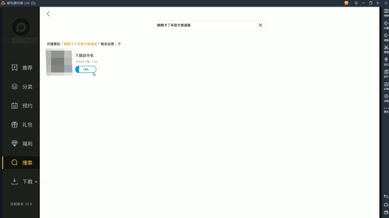
Task: Open the 推荐 recommendations tab
Action: (21, 68)
